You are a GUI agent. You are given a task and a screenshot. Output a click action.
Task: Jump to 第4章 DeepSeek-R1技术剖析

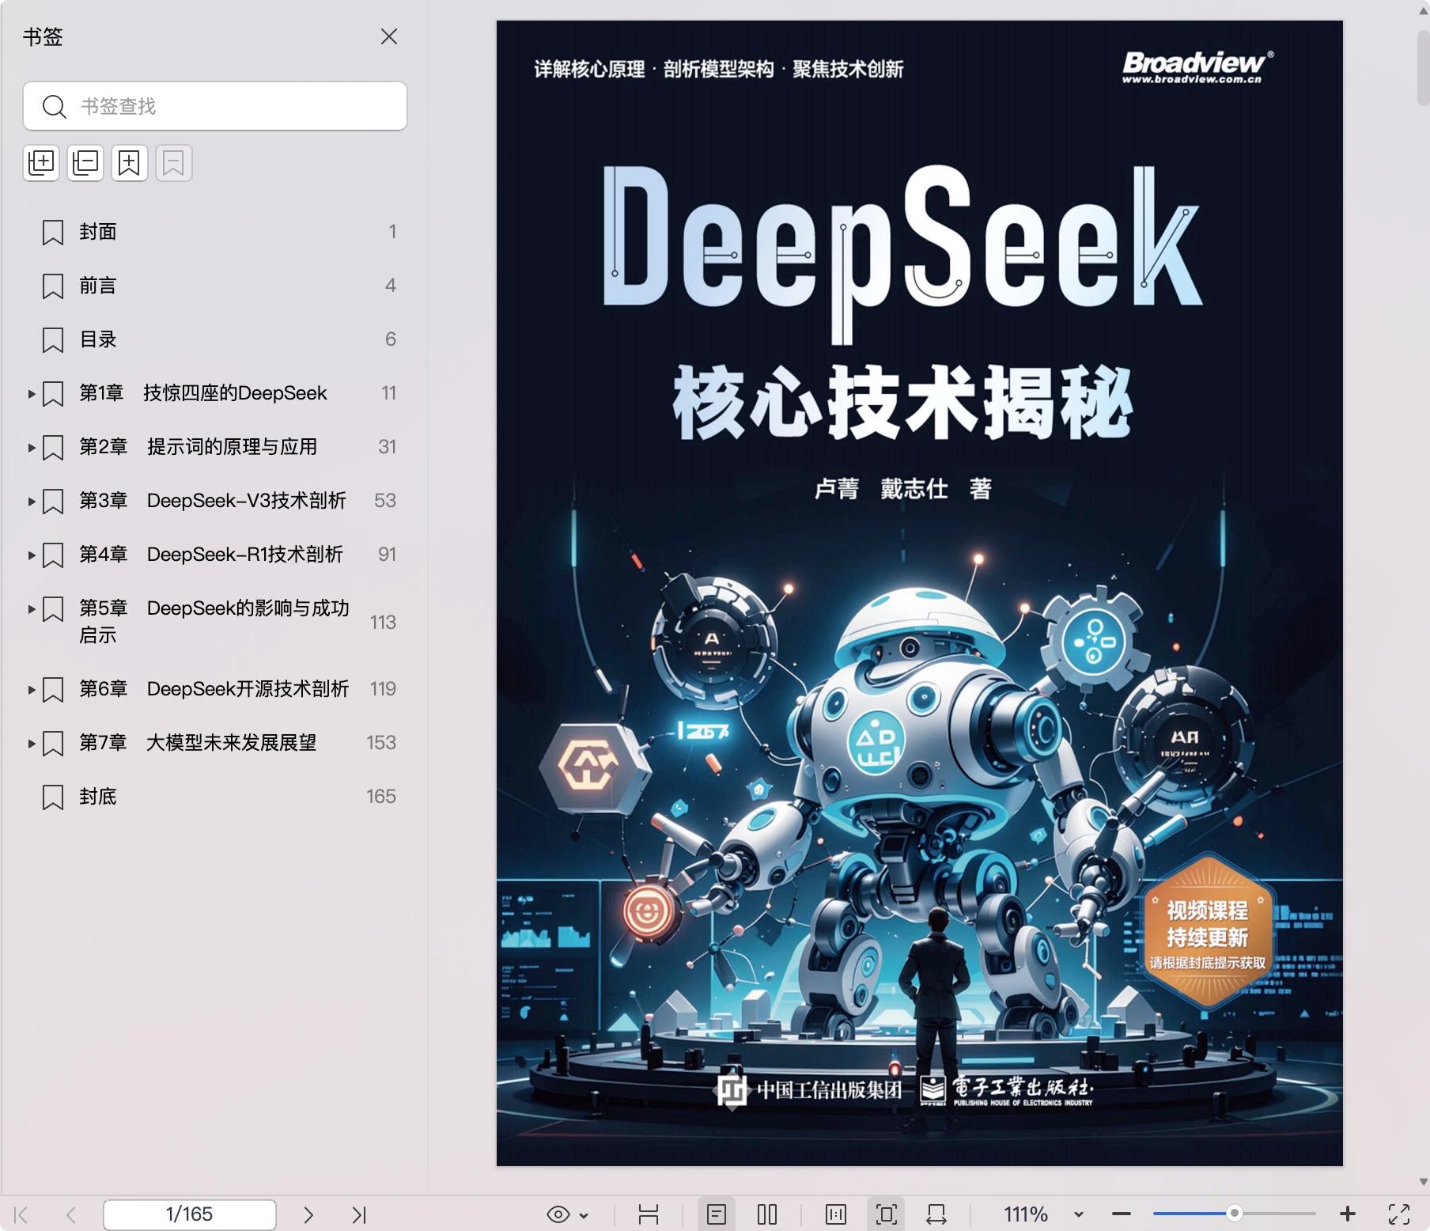tap(211, 555)
